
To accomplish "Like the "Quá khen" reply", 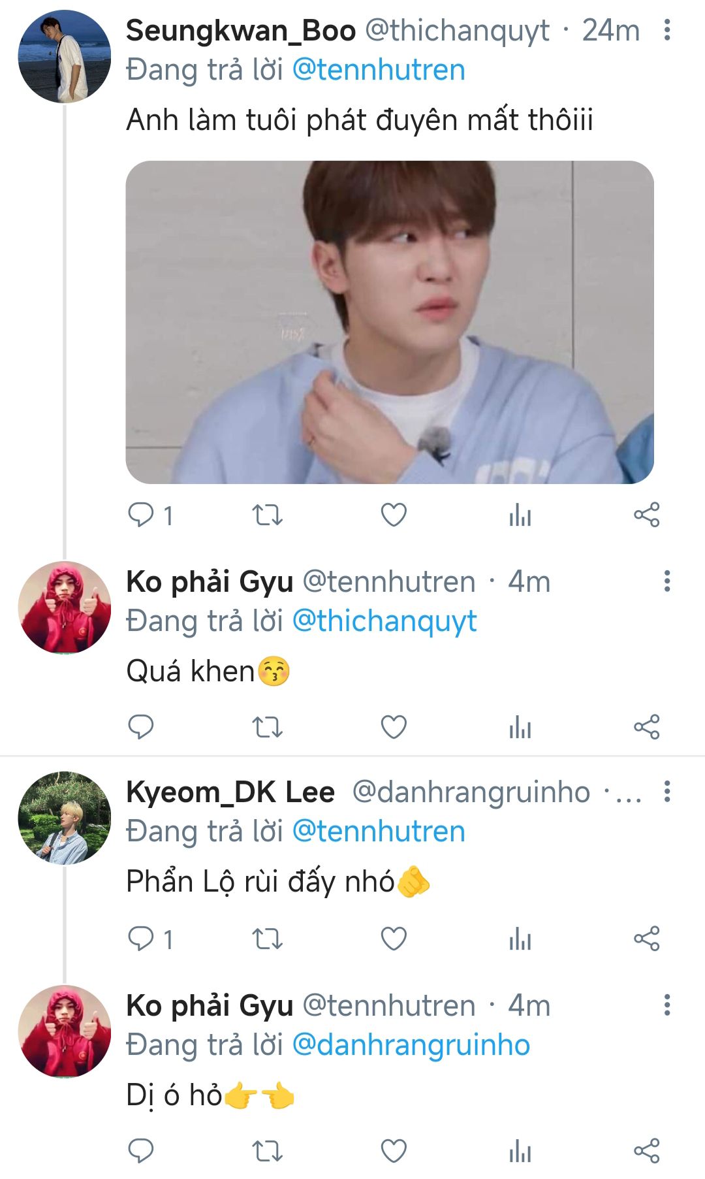I will [394, 727].
